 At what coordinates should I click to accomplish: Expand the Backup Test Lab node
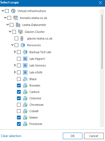[15, 52]
